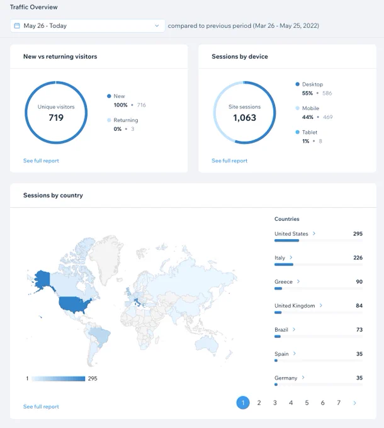
Task: Click the United States label in Countries list
Action: point(291,234)
